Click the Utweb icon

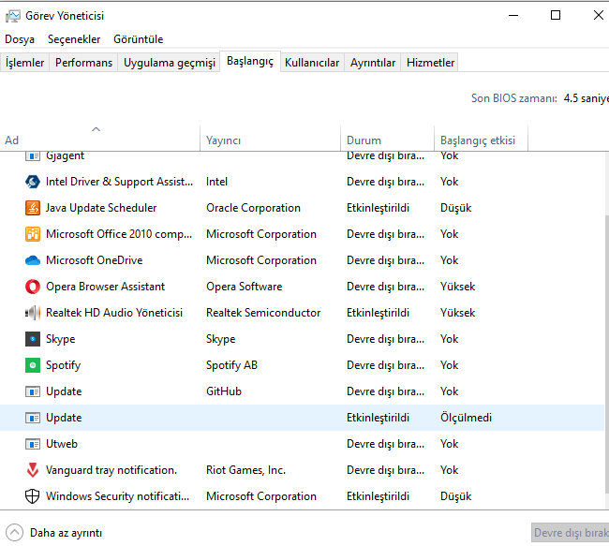point(33,444)
